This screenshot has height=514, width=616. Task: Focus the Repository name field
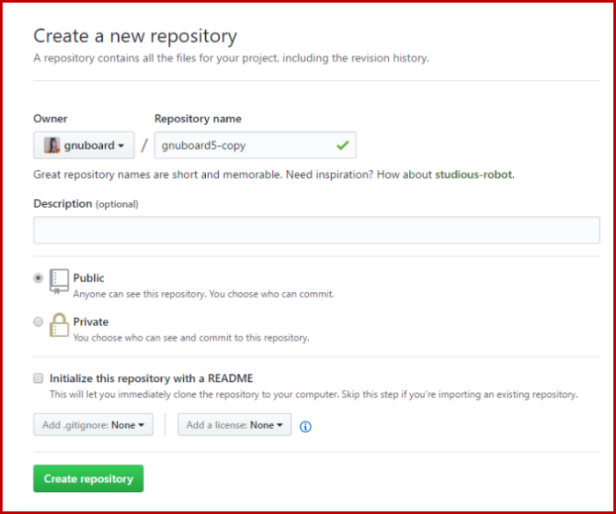[x=255, y=145]
